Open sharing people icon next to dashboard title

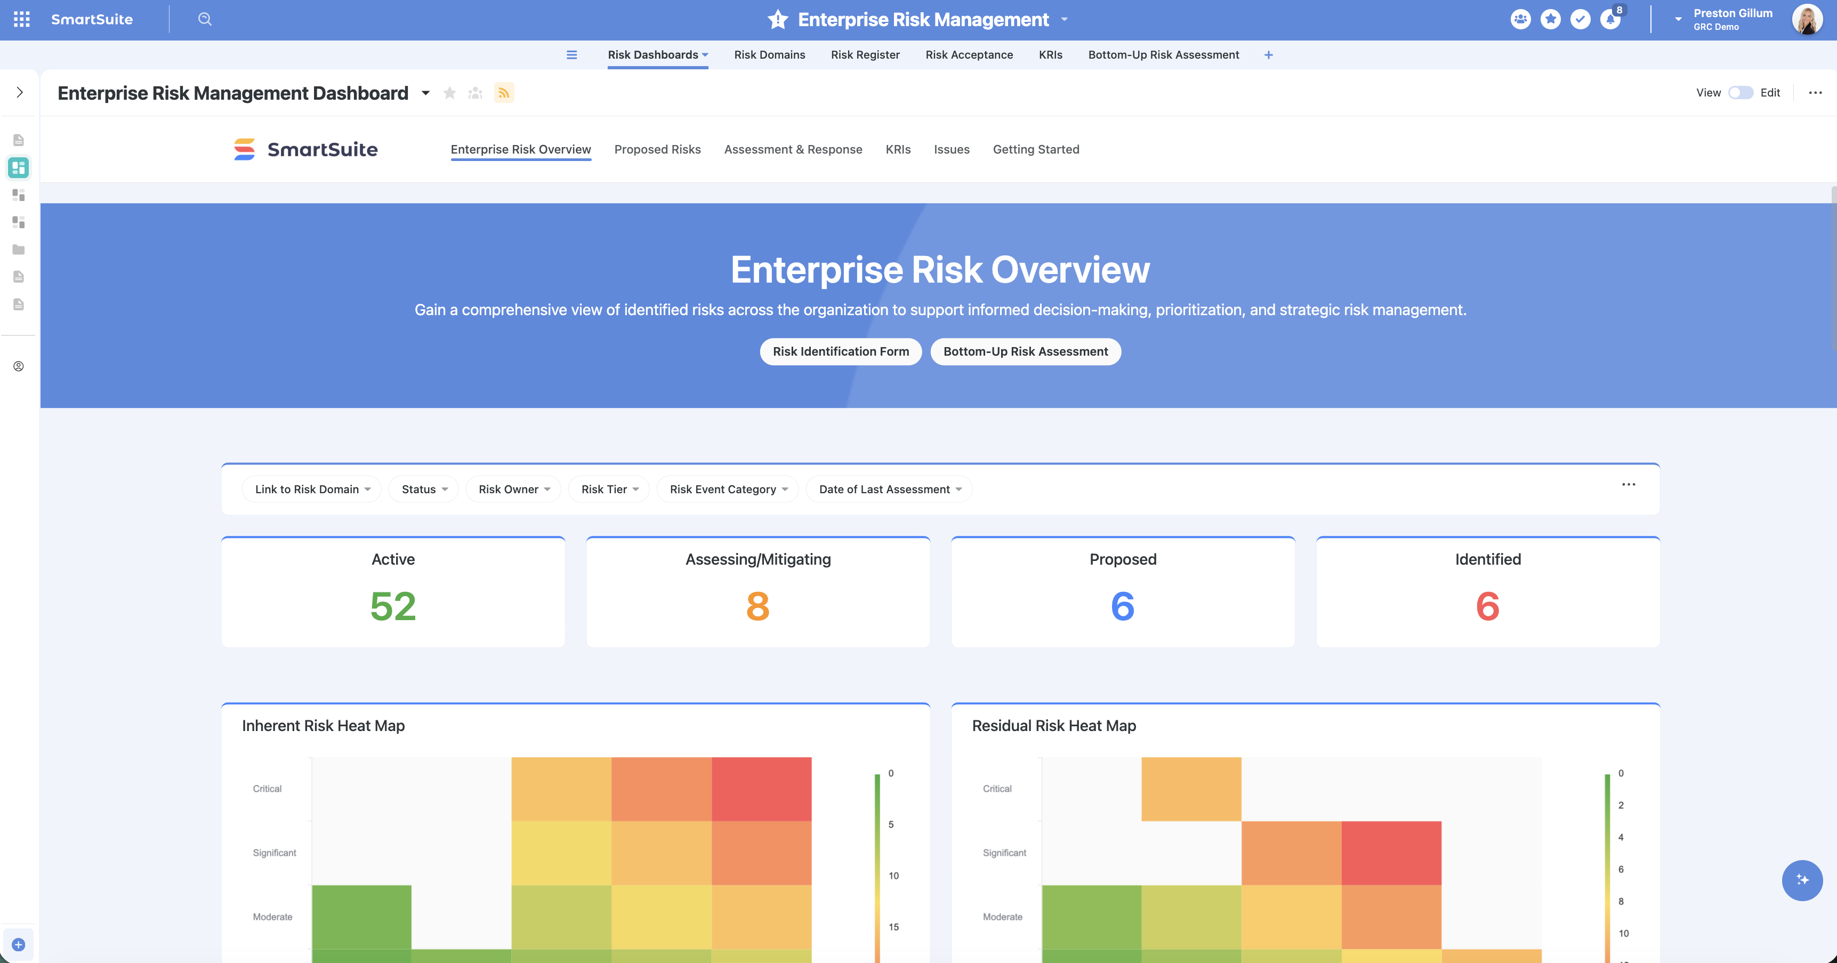tap(476, 93)
